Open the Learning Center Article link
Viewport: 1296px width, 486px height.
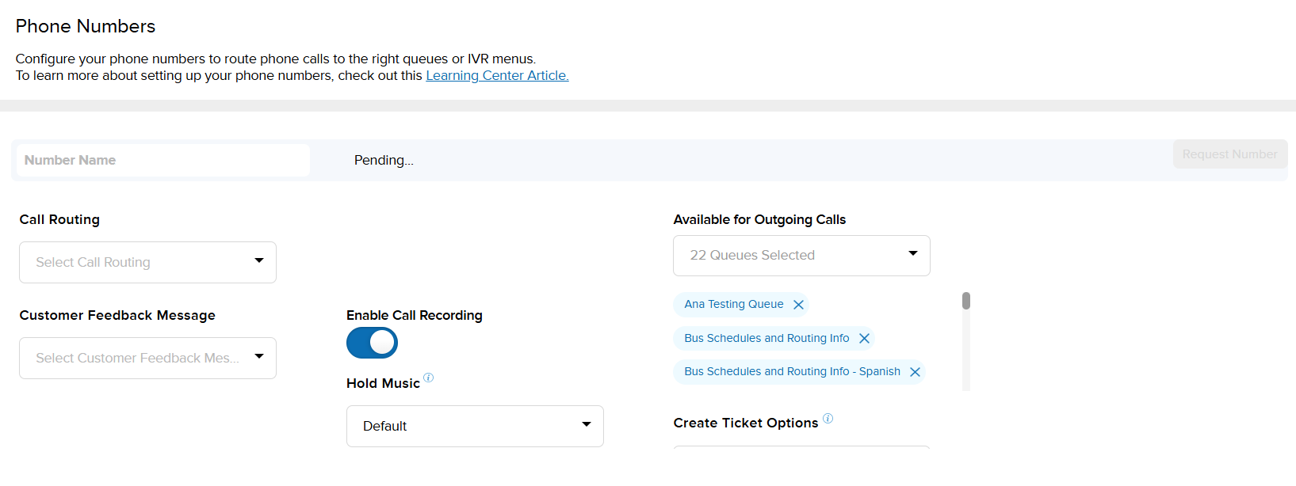pos(497,76)
